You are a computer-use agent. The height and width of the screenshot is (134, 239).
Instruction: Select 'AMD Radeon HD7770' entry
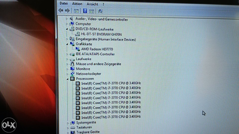pyautogui.click(x=97, y=49)
